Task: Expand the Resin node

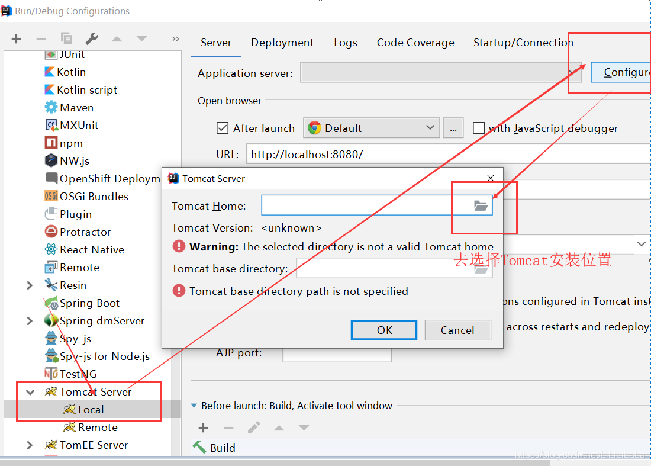Action: pos(30,285)
